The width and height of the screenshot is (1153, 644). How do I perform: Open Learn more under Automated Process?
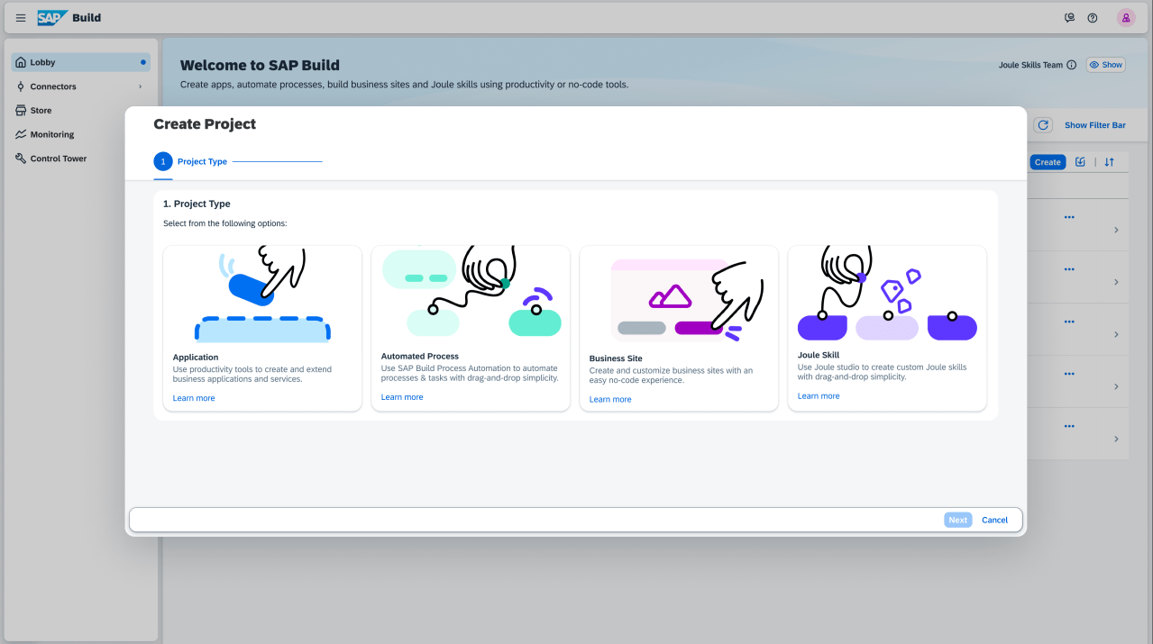coord(402,397)
